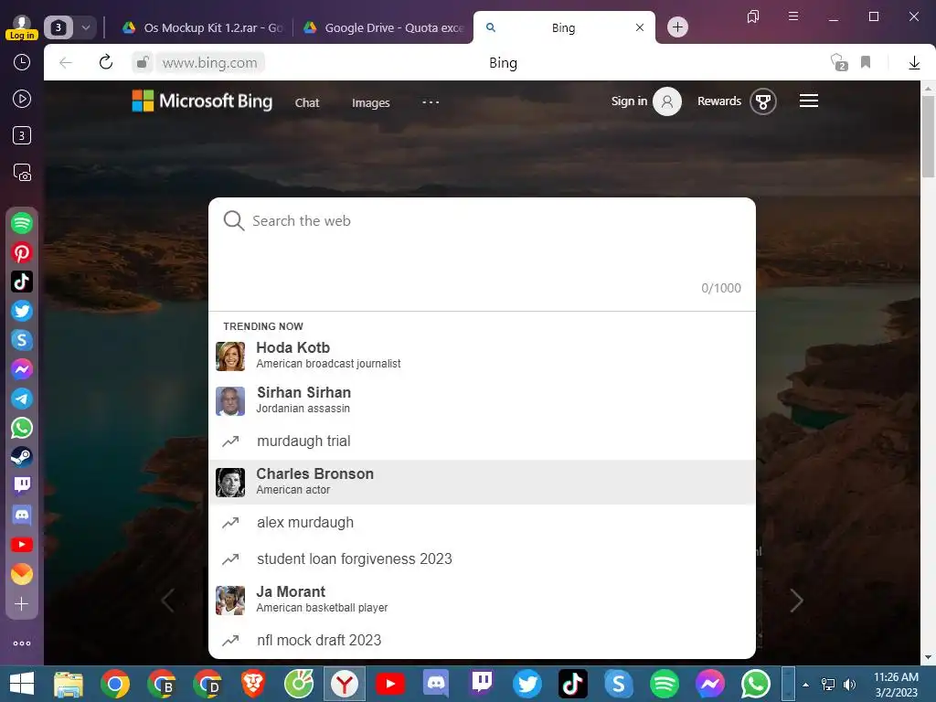
Task: Select Hoda Kotb trending suggestion
Action: (x=482, y=356)
